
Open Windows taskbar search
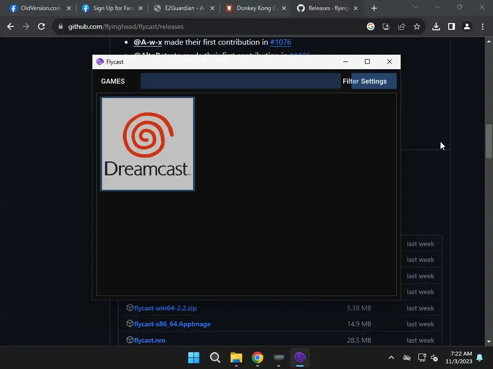click(x=215, y=357)
